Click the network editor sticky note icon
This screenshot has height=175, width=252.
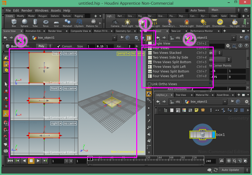pyautogui.click(x=196, y=110)
